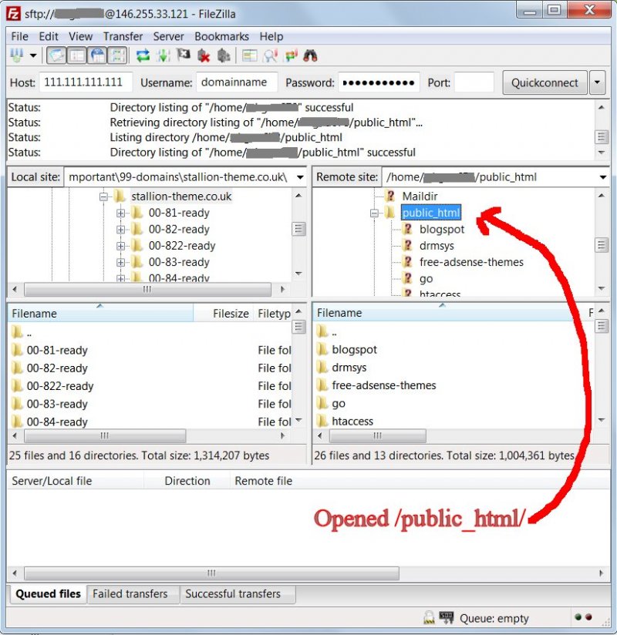Image resolution: width=617 pixels, height=635 pixels.
Task: Toggle local directory tree toolbar icon
Action: click(76, 55)
